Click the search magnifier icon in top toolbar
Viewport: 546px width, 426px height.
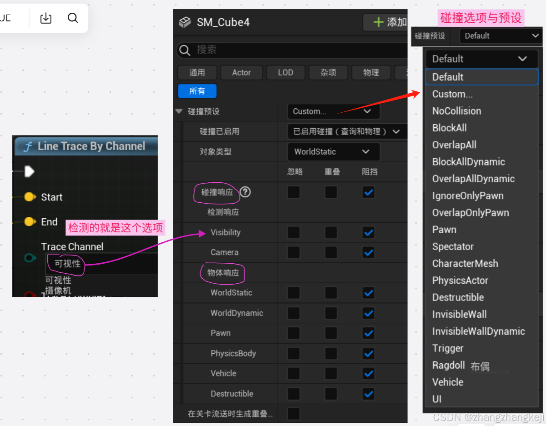(x=73, y=18)
